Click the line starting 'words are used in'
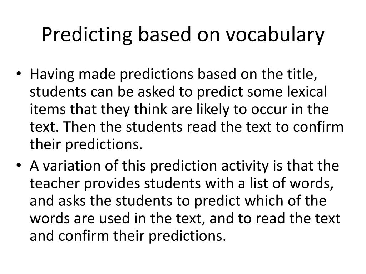The height and width of the screenshot is (274, 366). [185, 219]
